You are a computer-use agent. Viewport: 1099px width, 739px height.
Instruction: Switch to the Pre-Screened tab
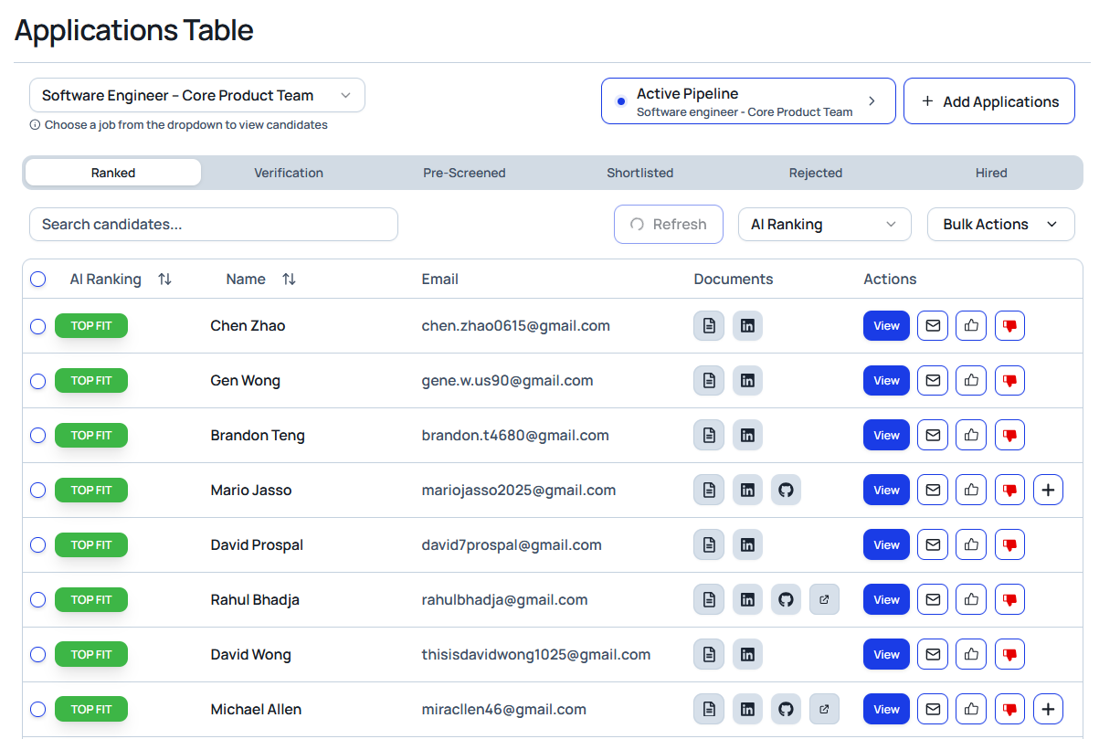click(464, 173)
